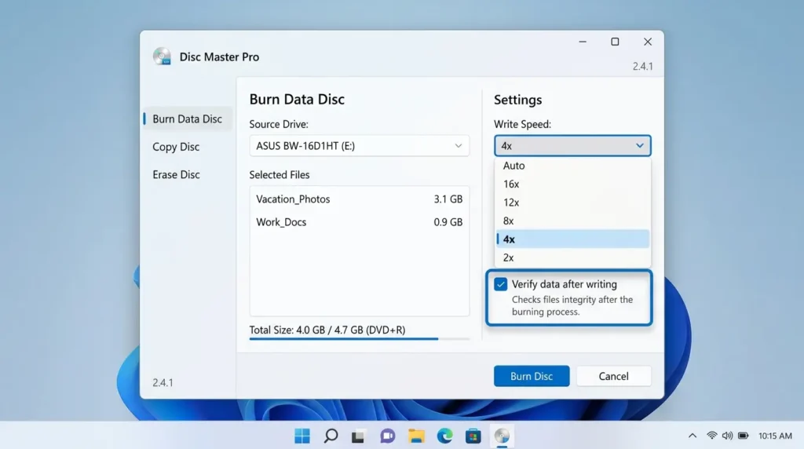
Task: Click the Burn Disc button
Action: pos(532,376)
